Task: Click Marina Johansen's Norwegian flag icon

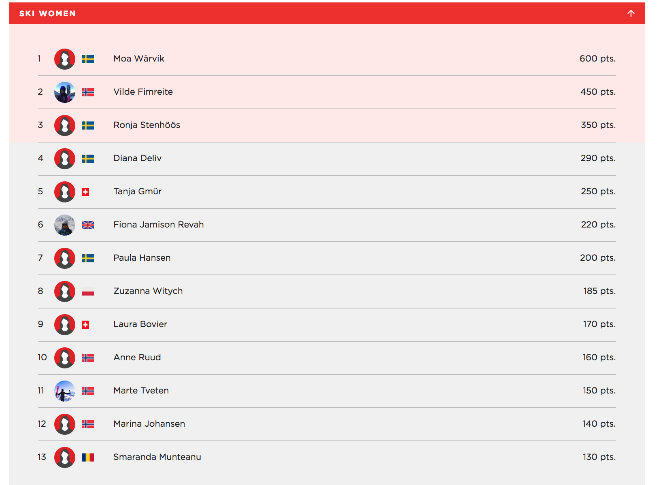Action: tap(88, 424)
